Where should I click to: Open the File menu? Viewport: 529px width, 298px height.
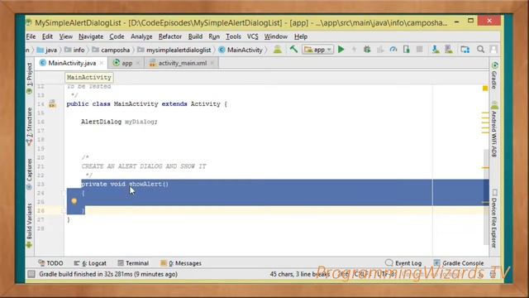(x=31, y=36)
